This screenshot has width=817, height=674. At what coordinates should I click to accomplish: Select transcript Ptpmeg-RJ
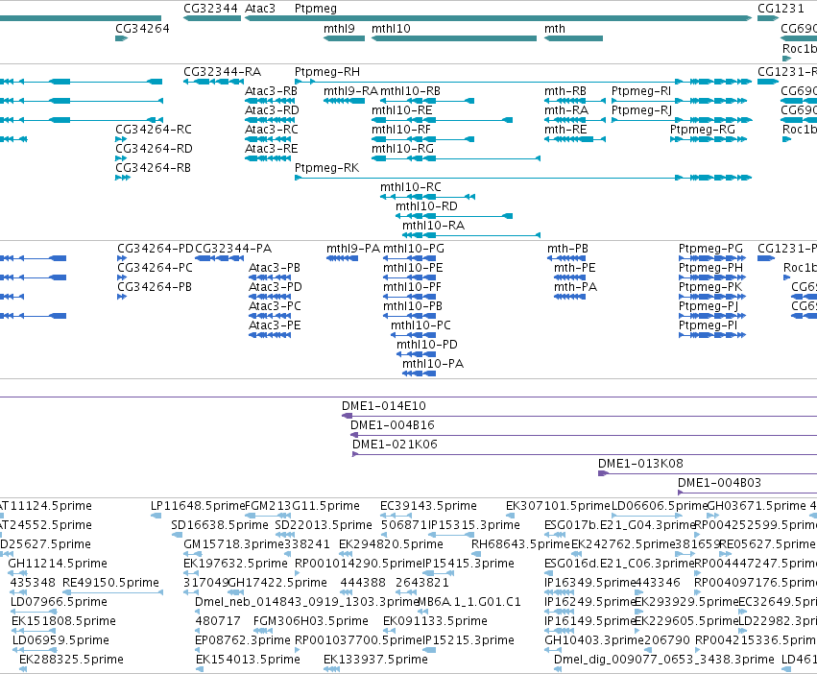641,110
